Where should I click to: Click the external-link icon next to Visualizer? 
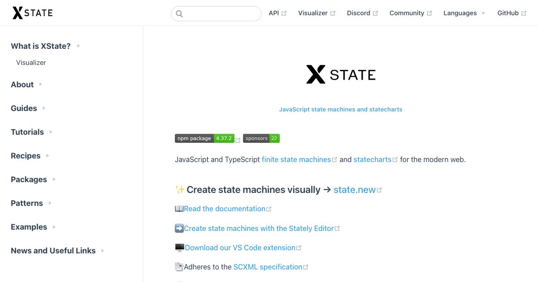click(x=333, y=13)
